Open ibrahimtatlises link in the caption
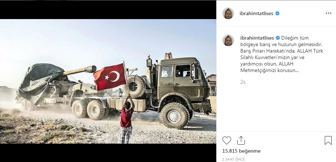 [x=257, y=38]
